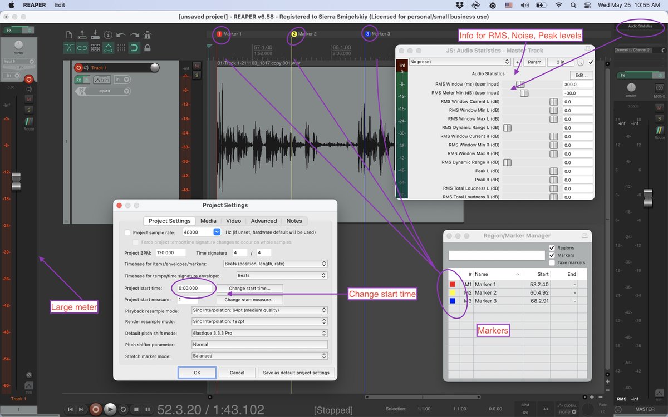This screenshot has height=417, width=668.
Task: Open the Project settings info icon
Action: tap(108, 35)
